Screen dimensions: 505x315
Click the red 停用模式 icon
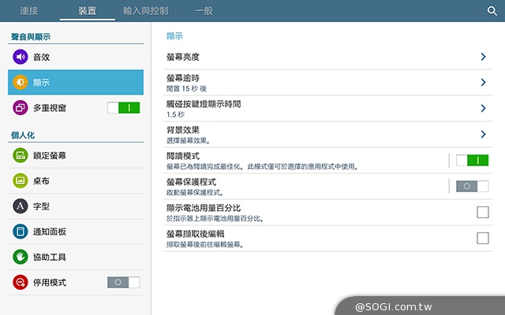click(21, 282)
